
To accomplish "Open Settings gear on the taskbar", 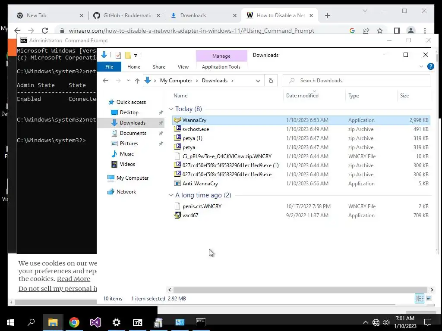I will (117, 322).
